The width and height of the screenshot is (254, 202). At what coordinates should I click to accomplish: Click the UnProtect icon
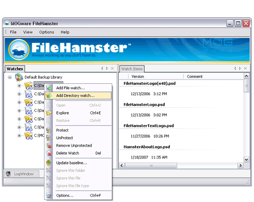tap(49, 138)
